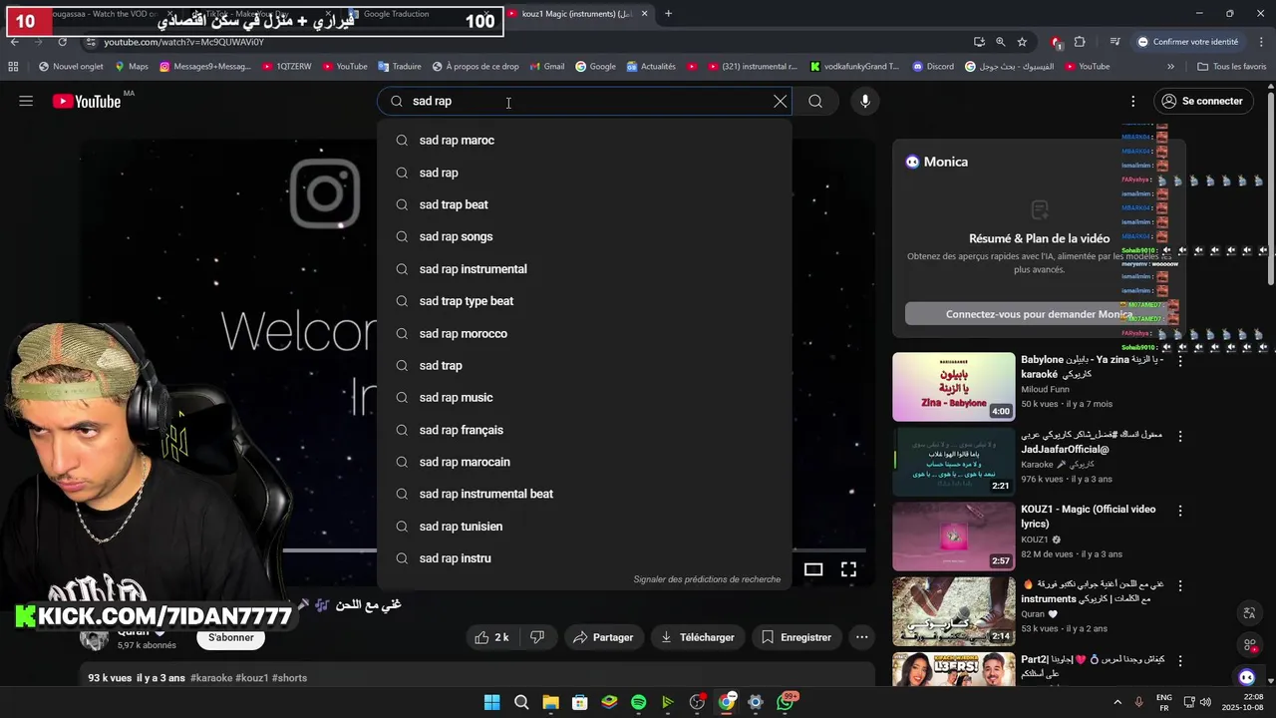Select suggestion 'sad trap beat'
This screenshot has width=1276, height=718.
click(x=584, y=204)
